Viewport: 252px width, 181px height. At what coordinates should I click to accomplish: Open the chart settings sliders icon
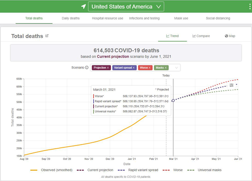pyautogui.click(x=231, y=85)
